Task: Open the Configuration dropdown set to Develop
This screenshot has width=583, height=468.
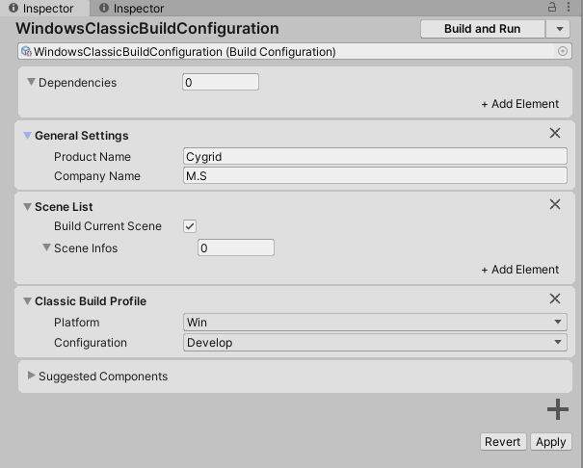Action: (375, 343)
